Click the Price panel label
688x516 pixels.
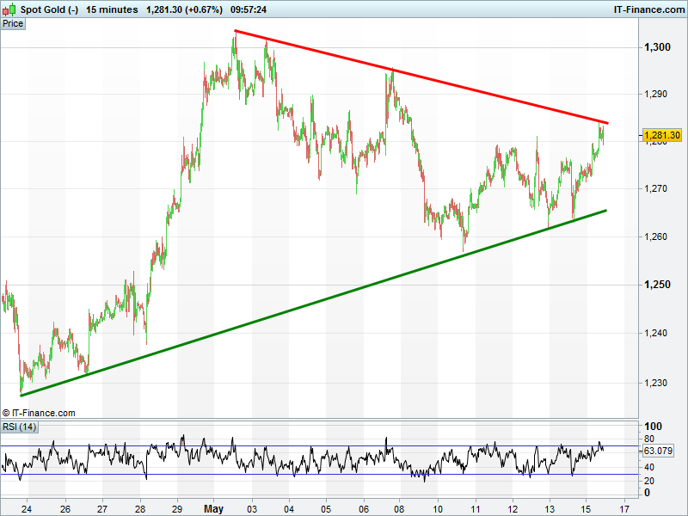(13, 24)
